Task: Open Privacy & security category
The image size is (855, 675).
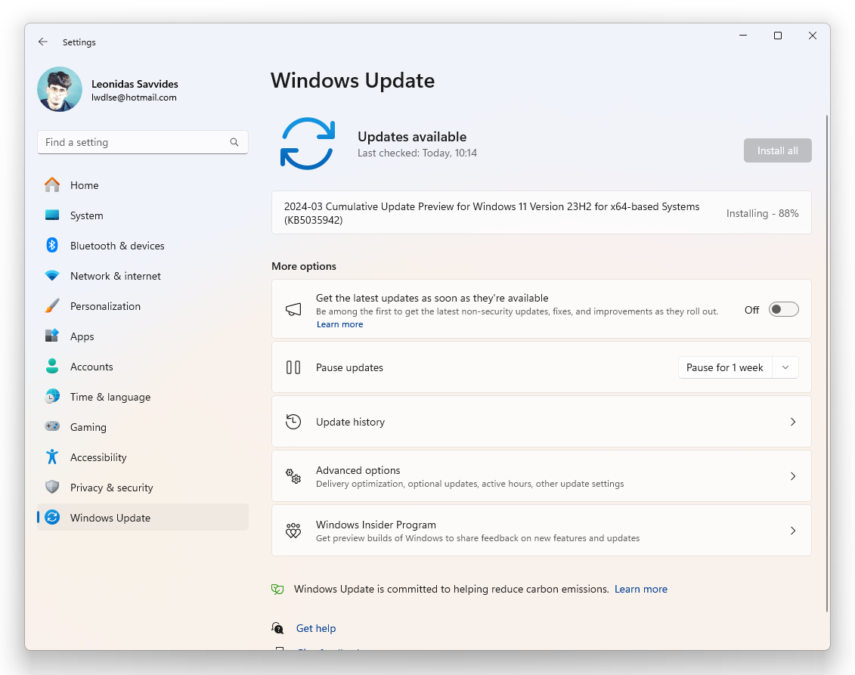Action: pyautogui.click(x=143, y=488)
